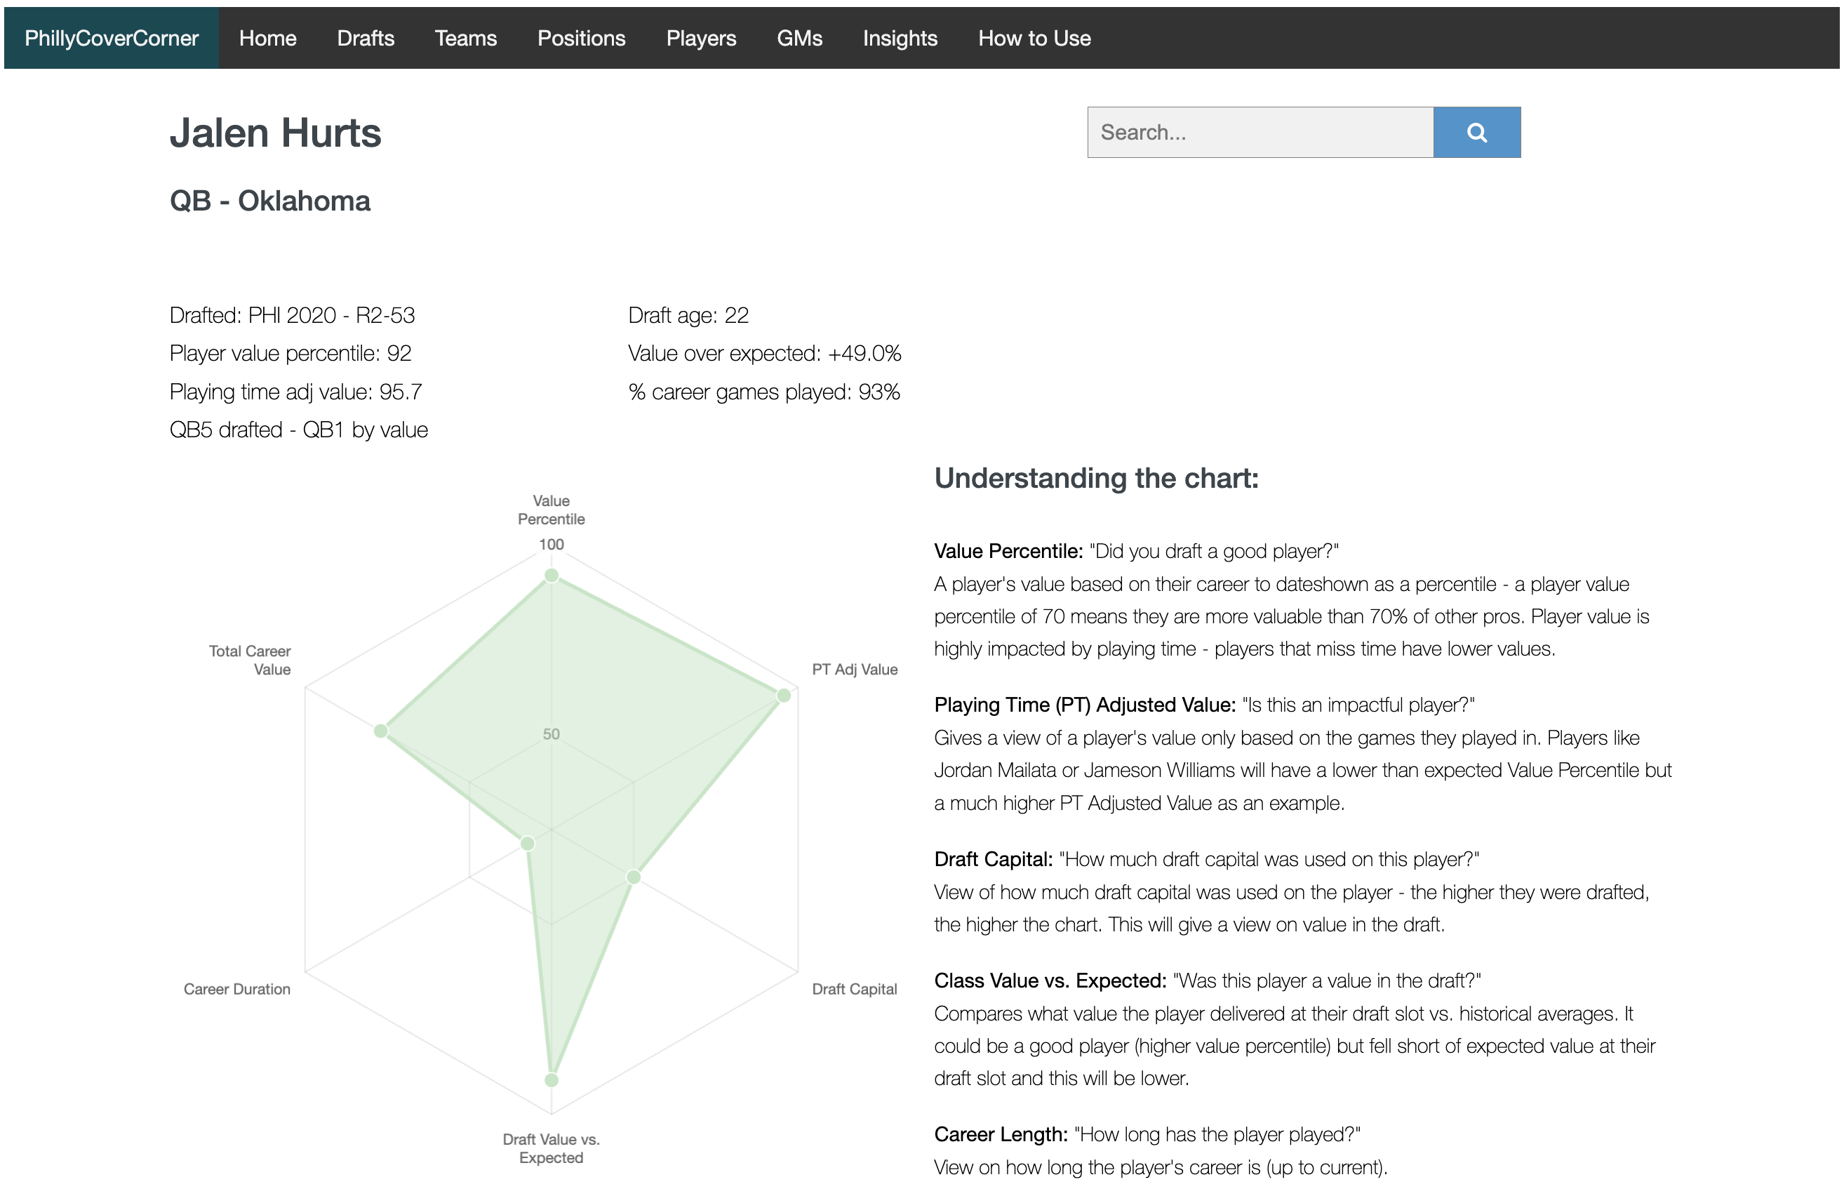Click the PT Adj Value radar data point
Screen dimensions: 1844x1196
pos(783,696)
